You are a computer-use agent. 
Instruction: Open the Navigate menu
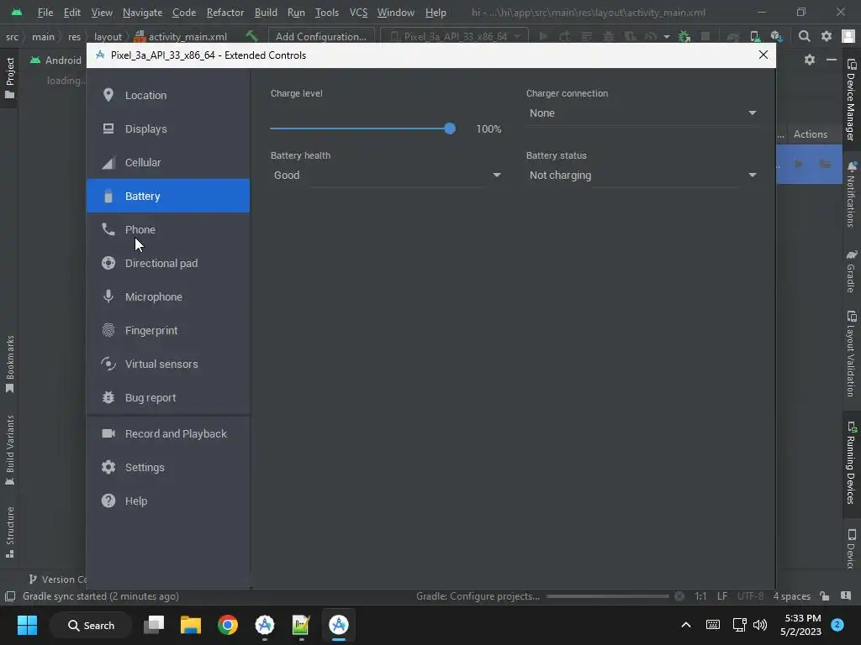[142, 12]
